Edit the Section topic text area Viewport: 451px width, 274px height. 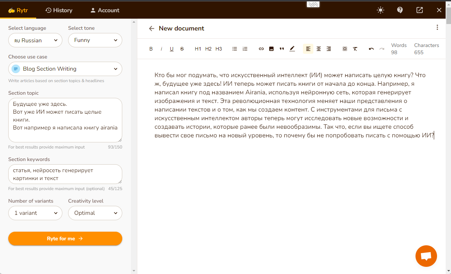[x=65, y=120]
